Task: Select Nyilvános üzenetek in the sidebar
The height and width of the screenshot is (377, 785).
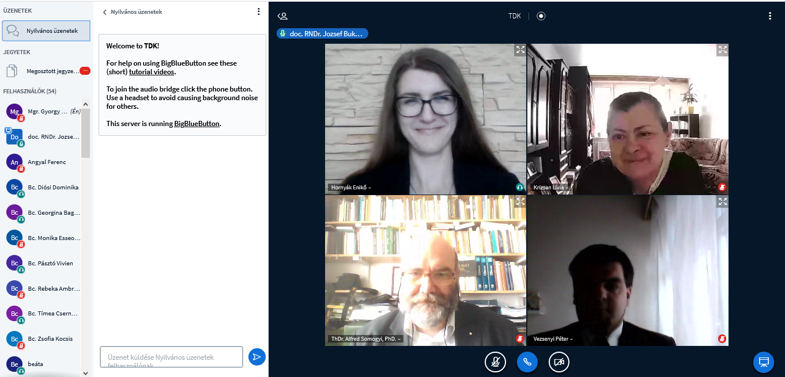Action: tap(46, 31)
